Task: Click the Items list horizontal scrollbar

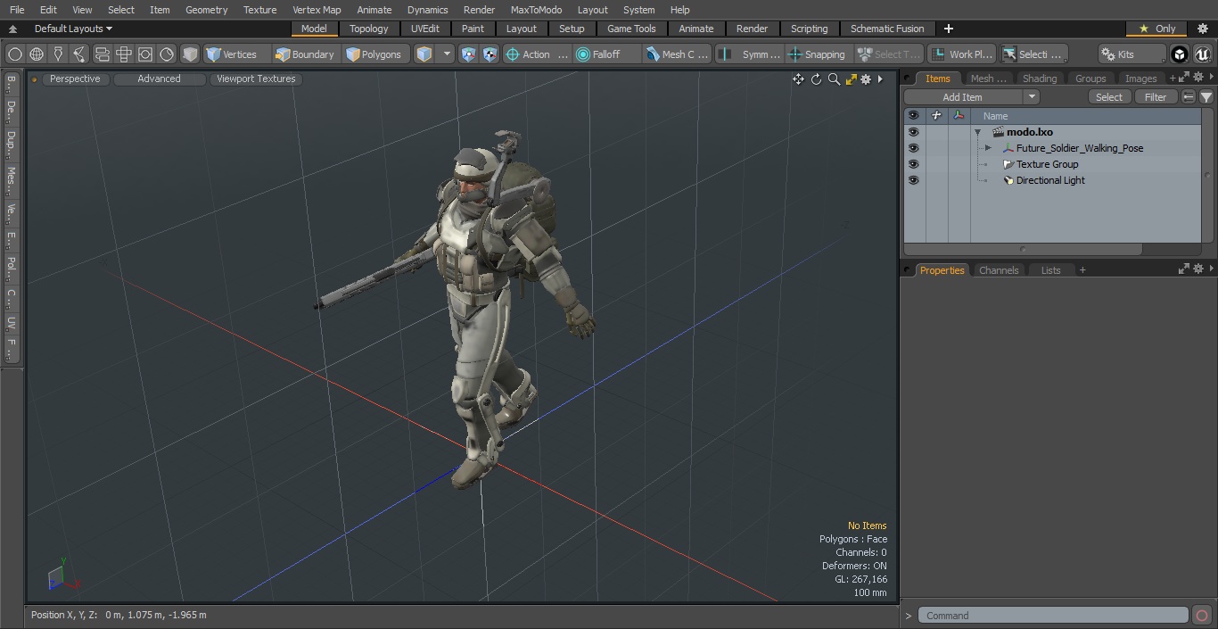Action: 1023,250
